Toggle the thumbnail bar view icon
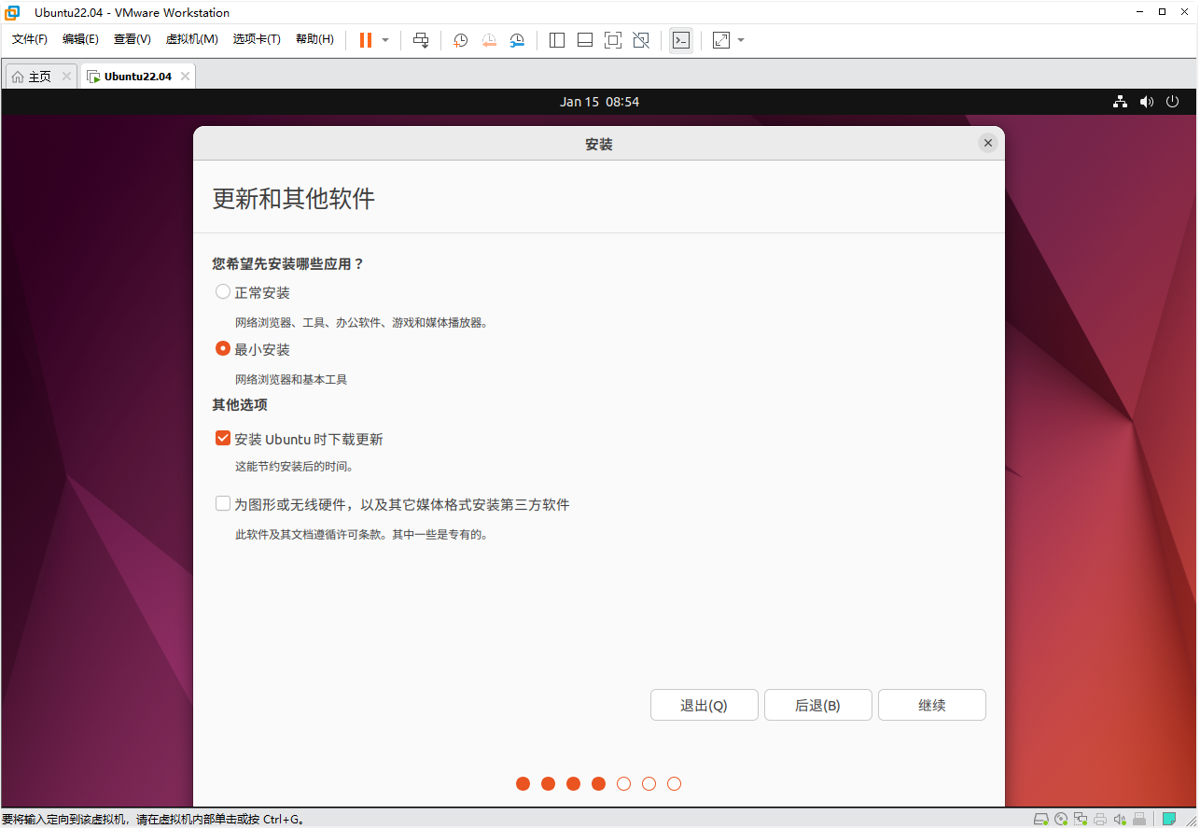Viewport: 1200px width, 829px height. coord(585,40)
